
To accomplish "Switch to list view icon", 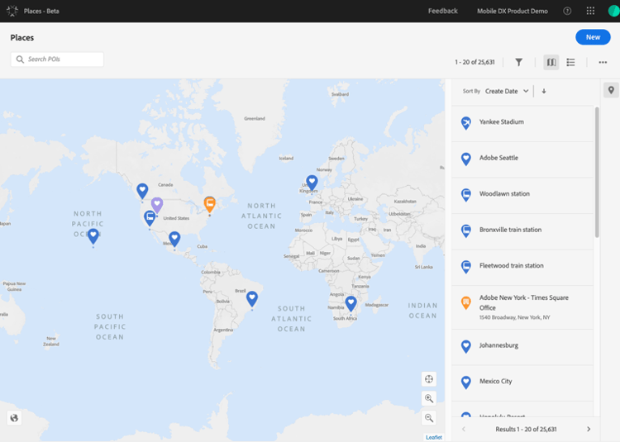I will pos(570,62).
